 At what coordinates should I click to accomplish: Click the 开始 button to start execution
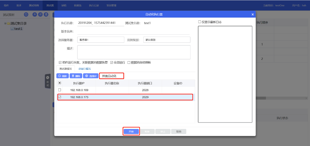(x=131, y=132)
